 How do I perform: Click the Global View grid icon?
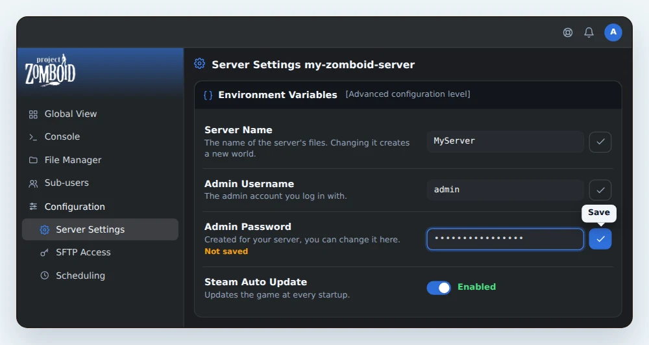tap(33, 114)
